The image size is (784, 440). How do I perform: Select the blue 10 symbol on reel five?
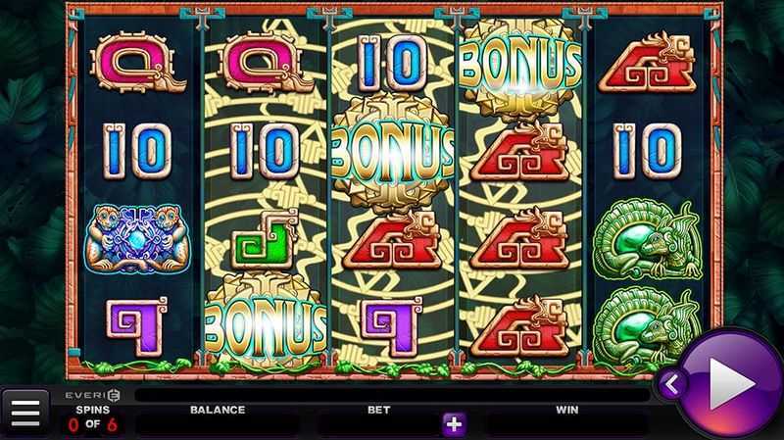648,151
